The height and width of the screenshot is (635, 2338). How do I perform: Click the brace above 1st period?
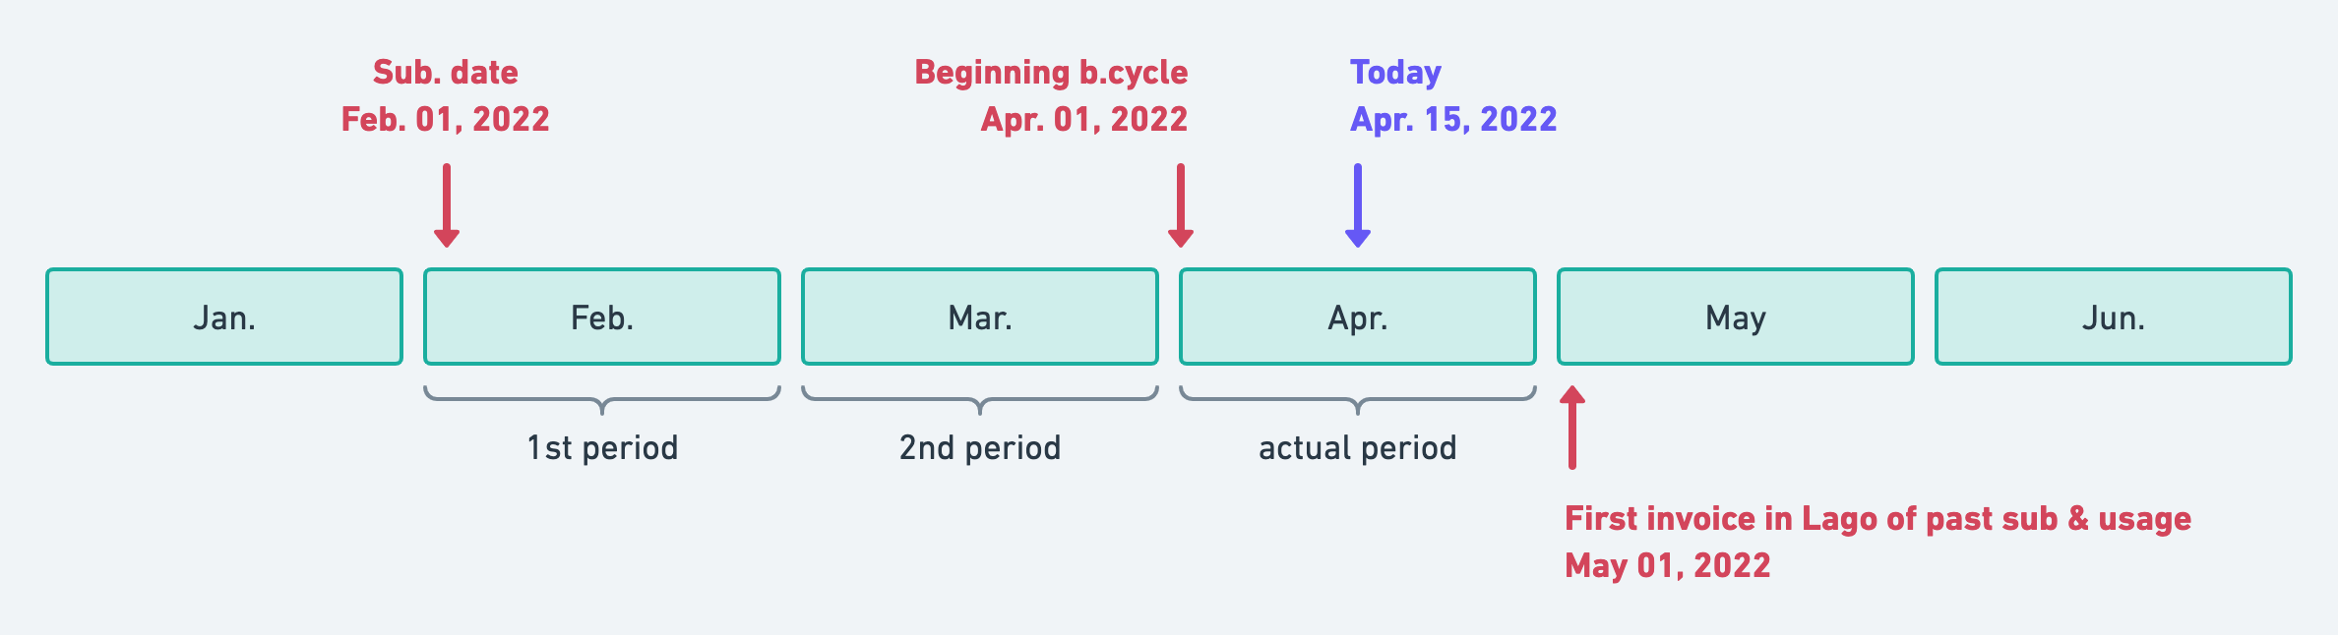(602, 400)
